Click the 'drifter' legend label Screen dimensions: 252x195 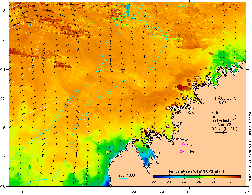[x=190, y=151]
